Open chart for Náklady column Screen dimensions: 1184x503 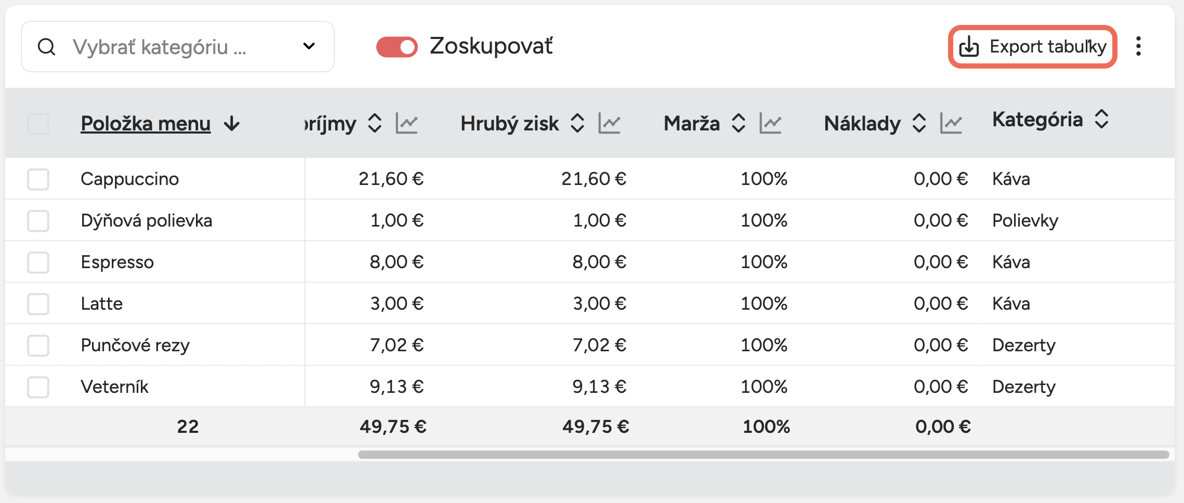point(951,124)
